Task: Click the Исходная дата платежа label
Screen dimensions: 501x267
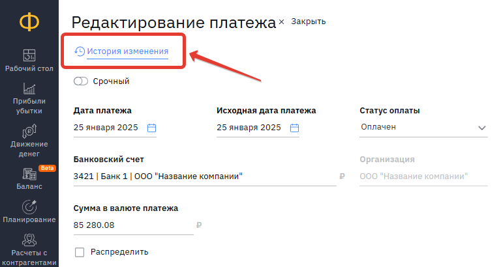Action: [x=266, y=111]
